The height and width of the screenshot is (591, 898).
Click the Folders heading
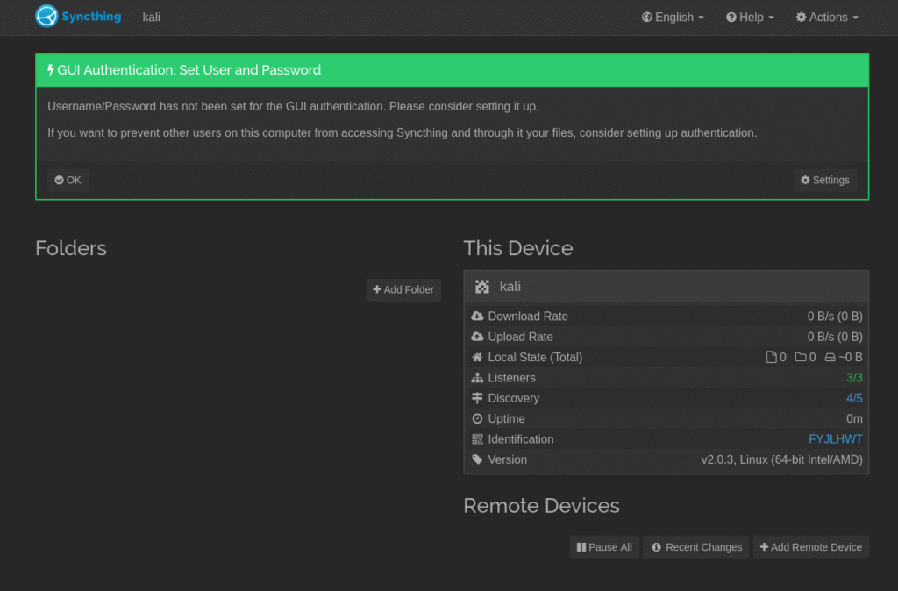click(x=71, y=248)
